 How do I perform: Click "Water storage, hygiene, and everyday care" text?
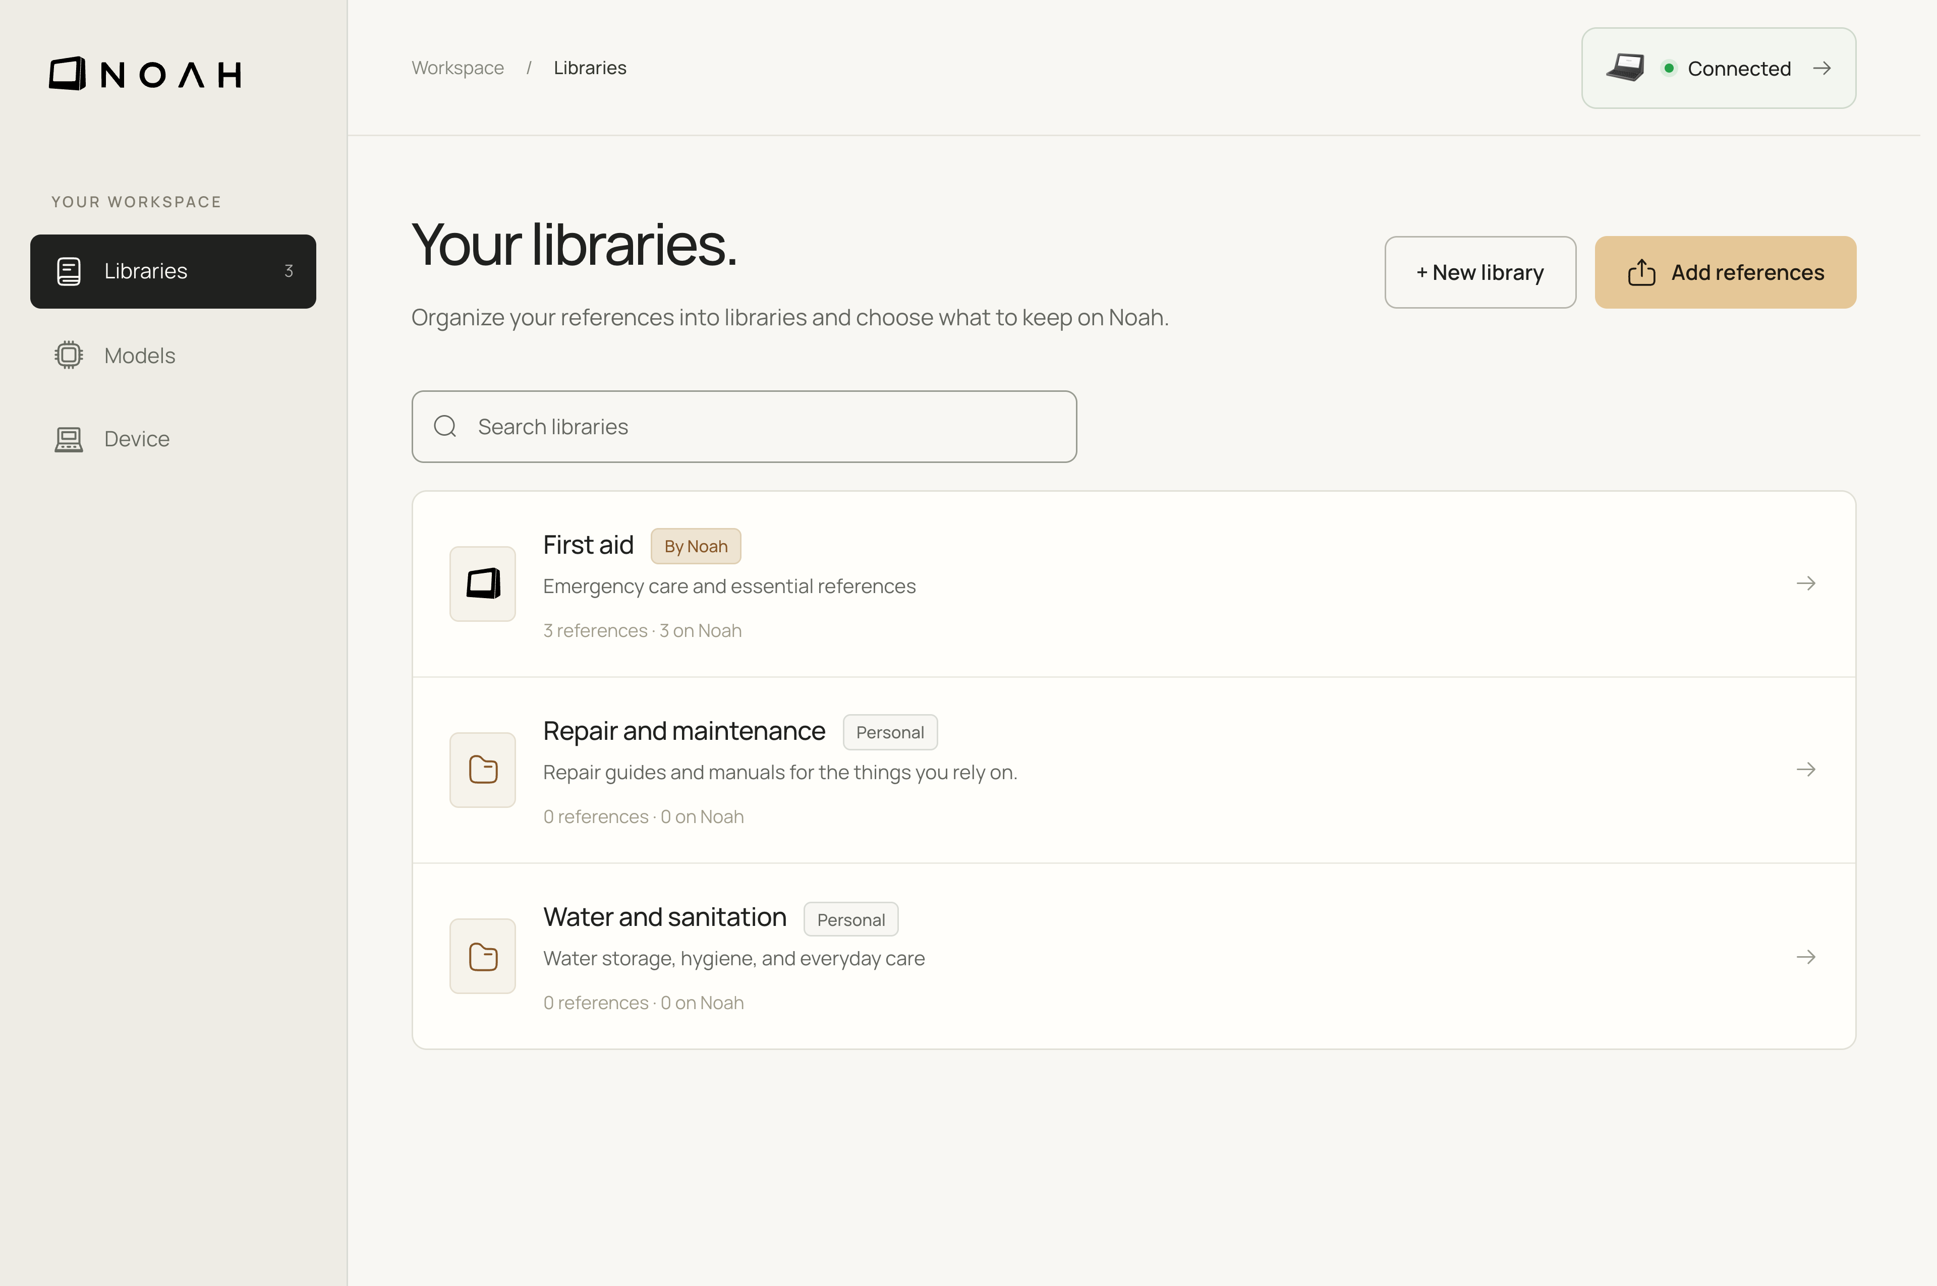click(734, 959)
